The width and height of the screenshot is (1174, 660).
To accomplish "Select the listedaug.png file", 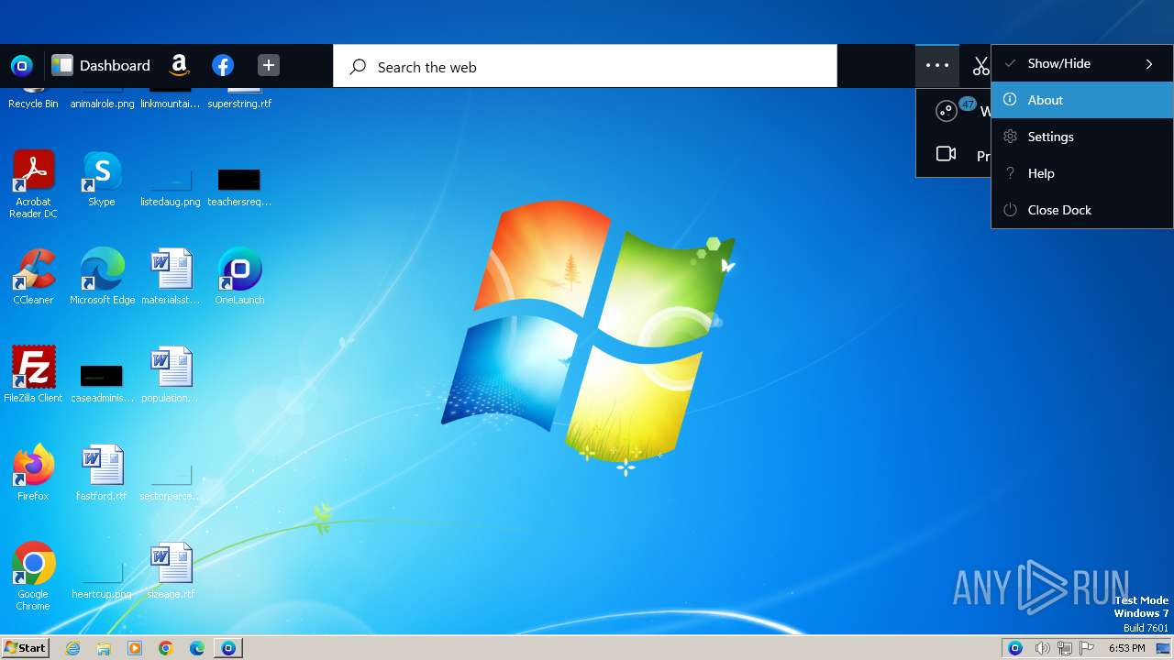I will (171, 187).
